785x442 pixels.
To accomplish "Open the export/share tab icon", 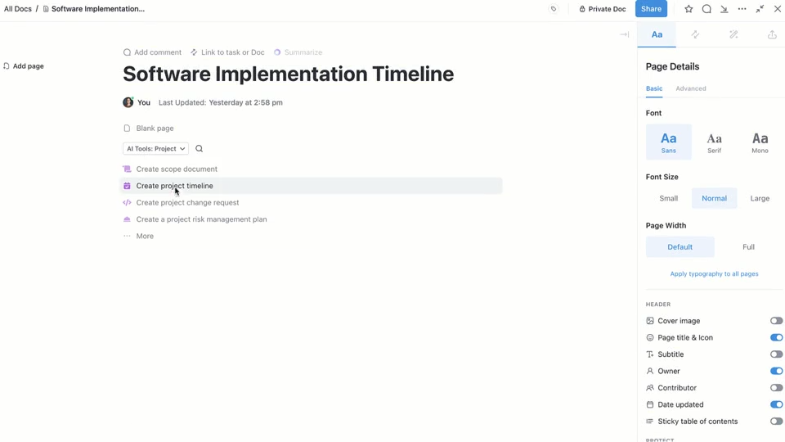I will click(772, 34).
